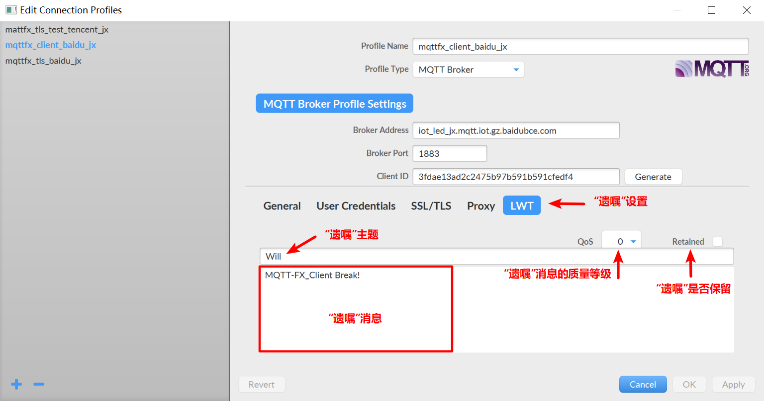The image size is (764, 401).
Task: Click the 'Retained' label text
Action: tap(688, 242)
